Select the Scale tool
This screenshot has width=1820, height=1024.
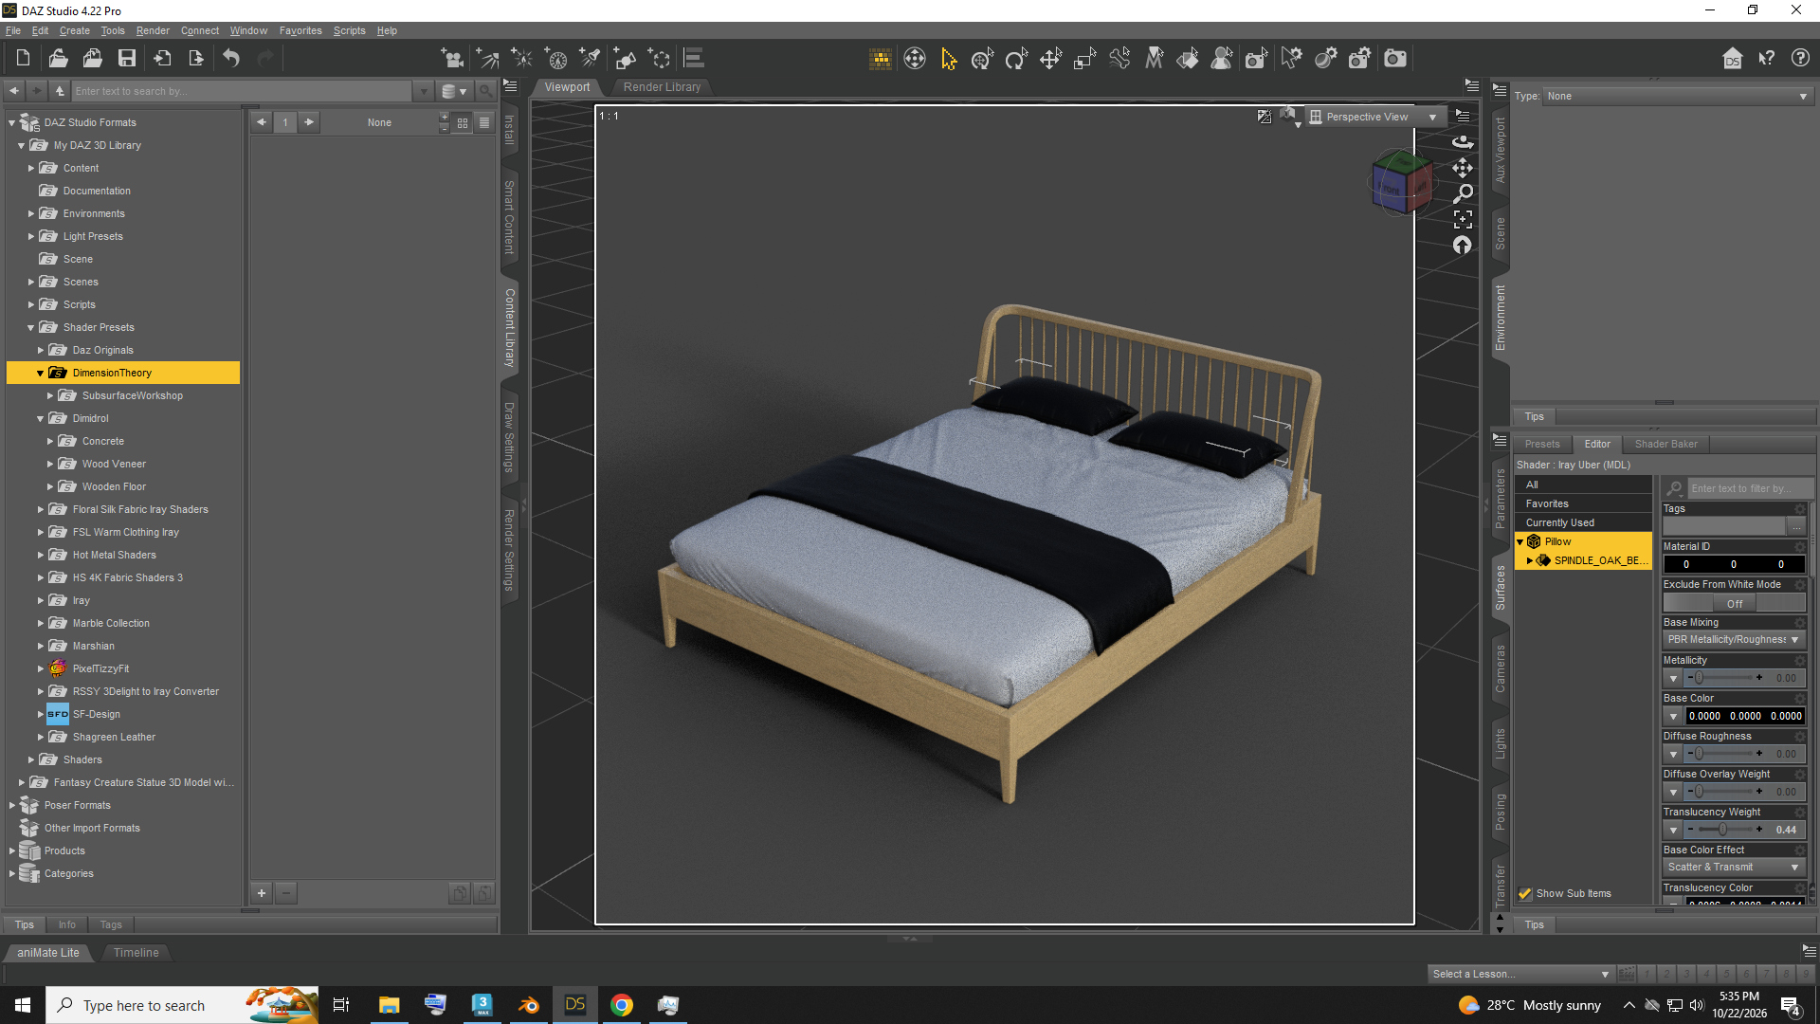1085,59
